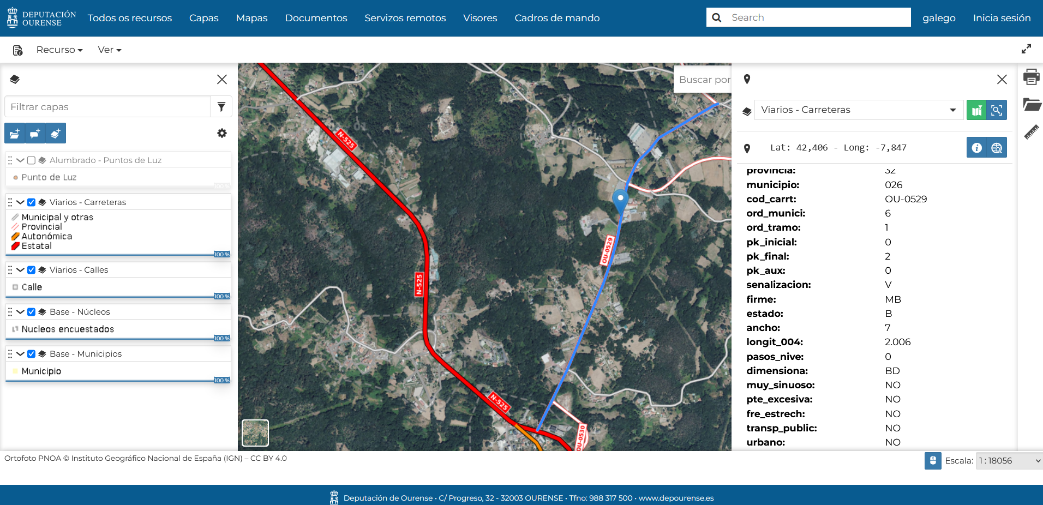Disable the Base - Municipios layer checkbox
The image size is (1043, 505).
32,354
